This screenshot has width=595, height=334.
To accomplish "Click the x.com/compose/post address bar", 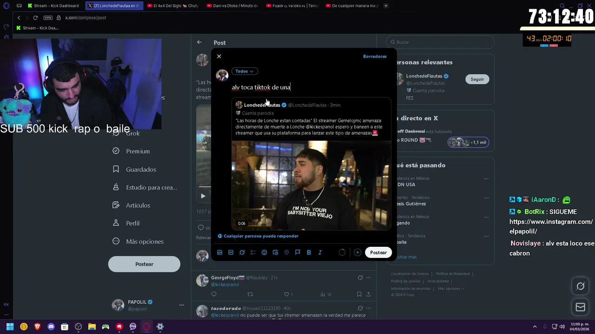I will 86,18.
